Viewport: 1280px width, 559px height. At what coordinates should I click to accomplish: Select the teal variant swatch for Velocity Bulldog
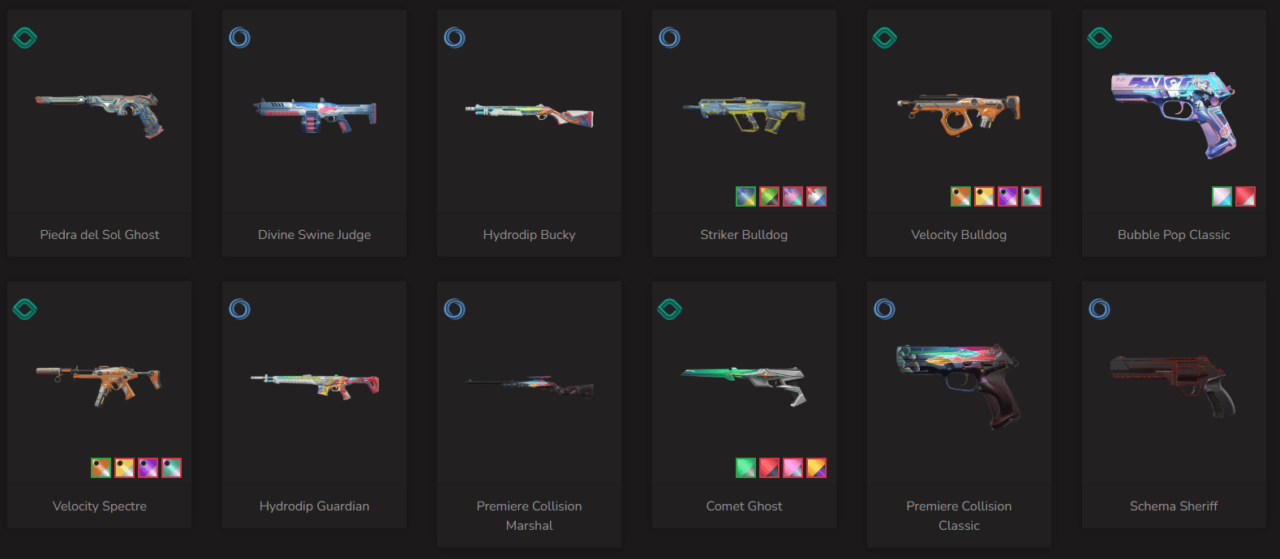(x=1031, y=196)
